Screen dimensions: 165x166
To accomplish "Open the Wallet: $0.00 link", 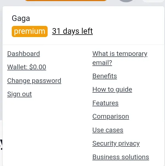I will click(27, 67).
